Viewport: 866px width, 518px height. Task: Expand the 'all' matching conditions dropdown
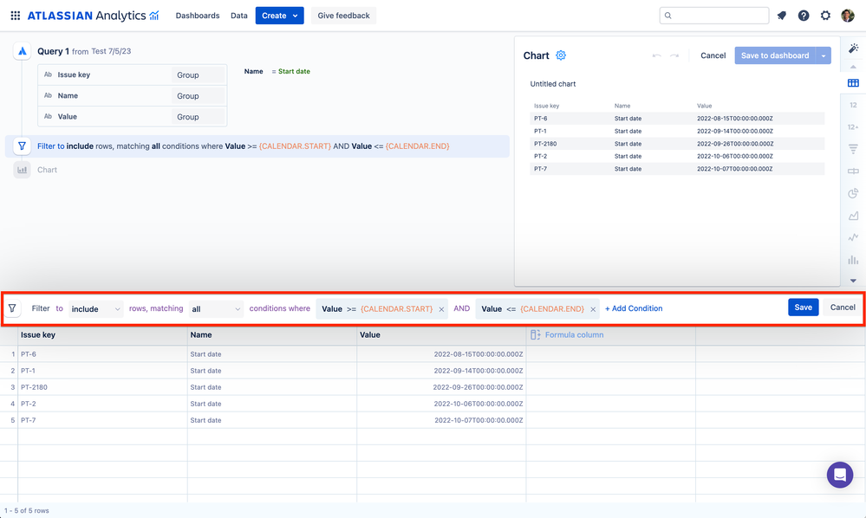(x=216, y=308)
